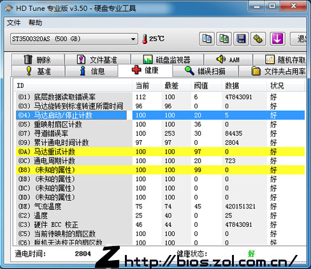Click the 状况 column header
The width and height of the screenshot is (311, 269).
pos(286,85)
